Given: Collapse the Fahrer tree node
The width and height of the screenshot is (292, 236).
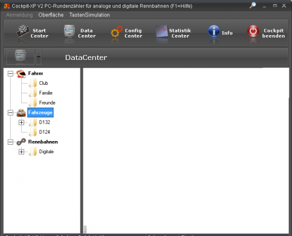Looking at the screenshot, I should click(x=11, y=74).
